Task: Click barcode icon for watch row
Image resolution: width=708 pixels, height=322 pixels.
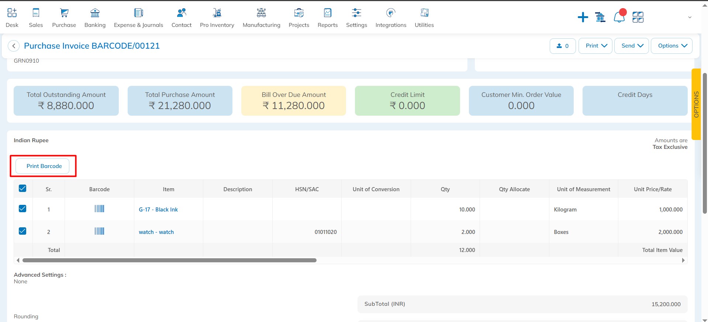Action: (99, 231)
